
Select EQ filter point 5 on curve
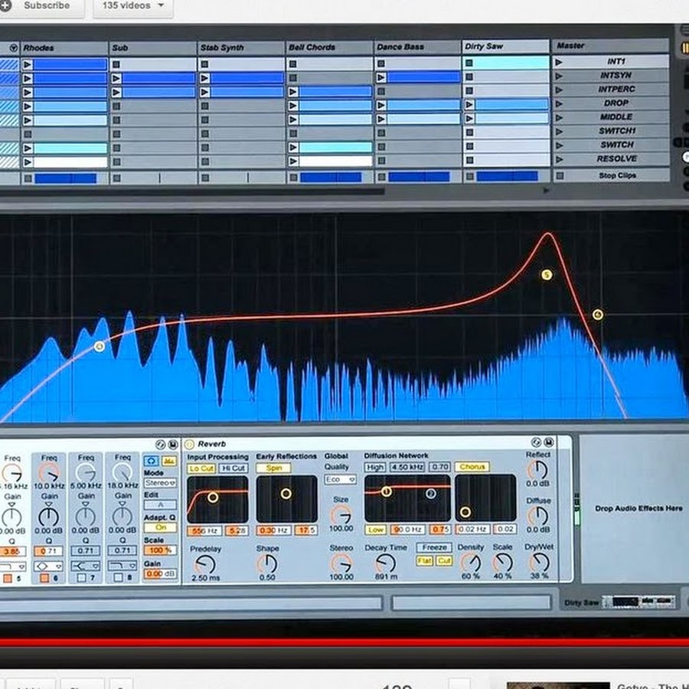point(546,275)
